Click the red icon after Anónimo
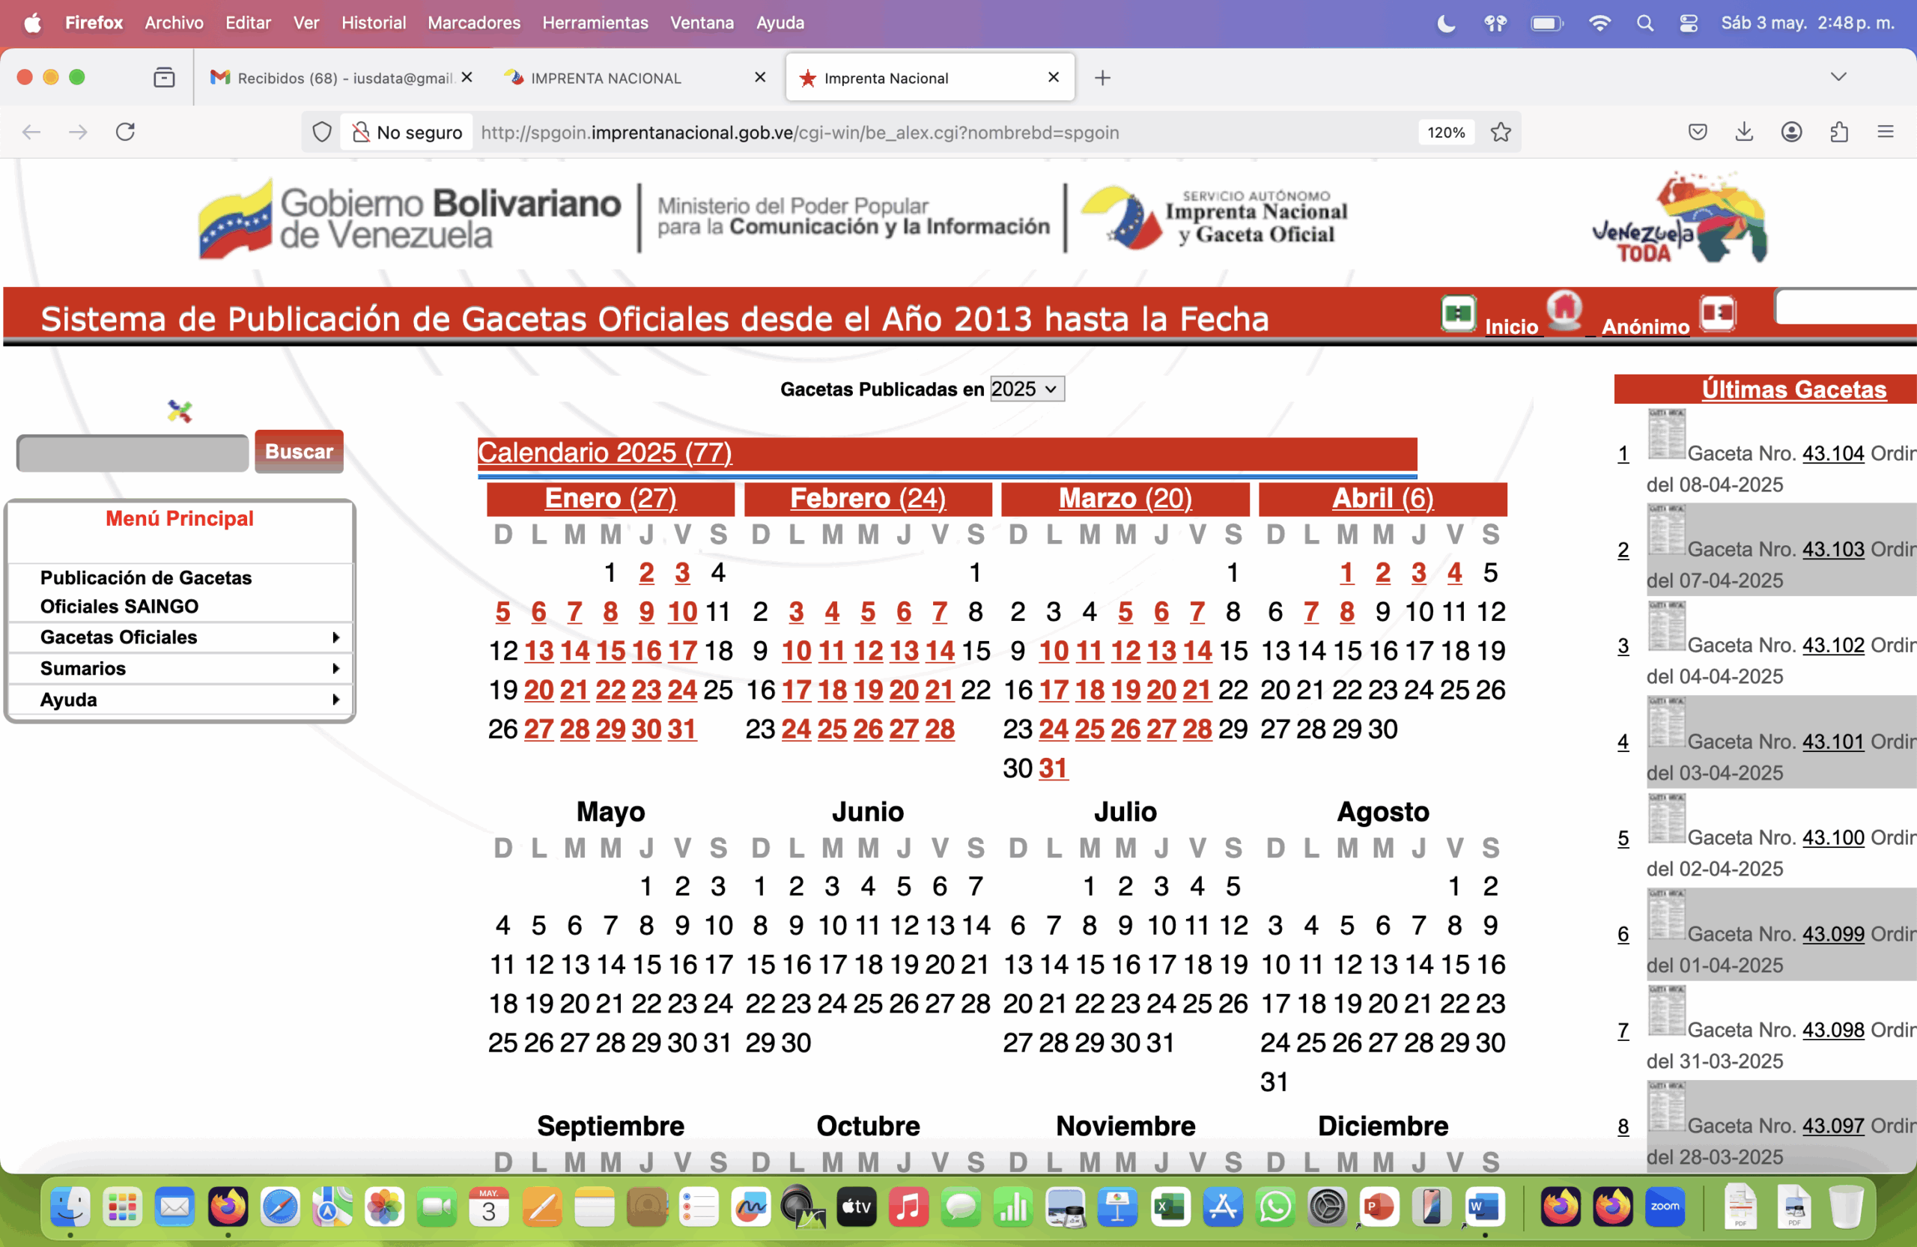This screenshot has width=1917, height=1247. click(1717, 313)
